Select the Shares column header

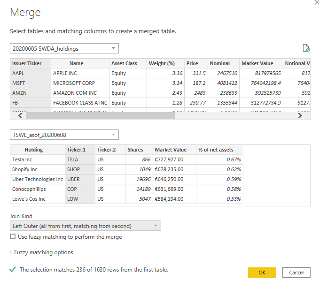[139, 150]
